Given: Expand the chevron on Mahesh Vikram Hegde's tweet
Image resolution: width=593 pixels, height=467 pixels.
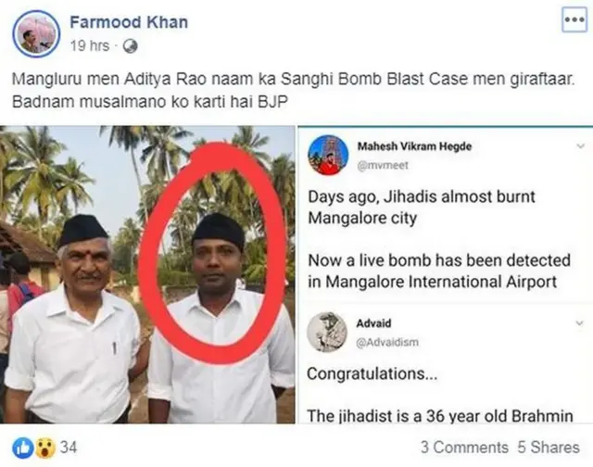Looking at the screenshot, I should coord(580,146).
